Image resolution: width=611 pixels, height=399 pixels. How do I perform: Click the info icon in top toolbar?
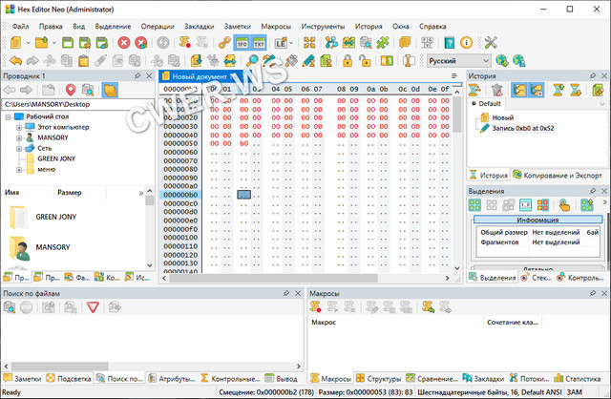tap(466, 43)
